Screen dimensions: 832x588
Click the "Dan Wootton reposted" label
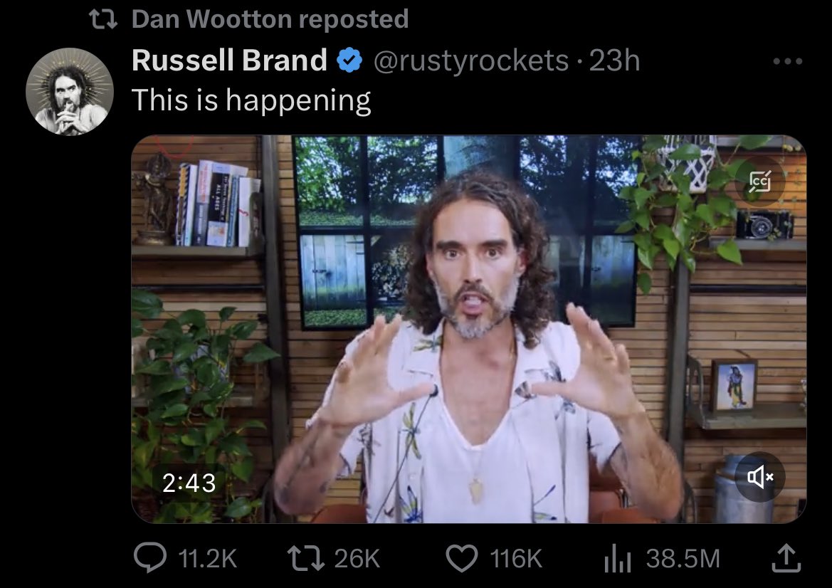click(270, 19)
